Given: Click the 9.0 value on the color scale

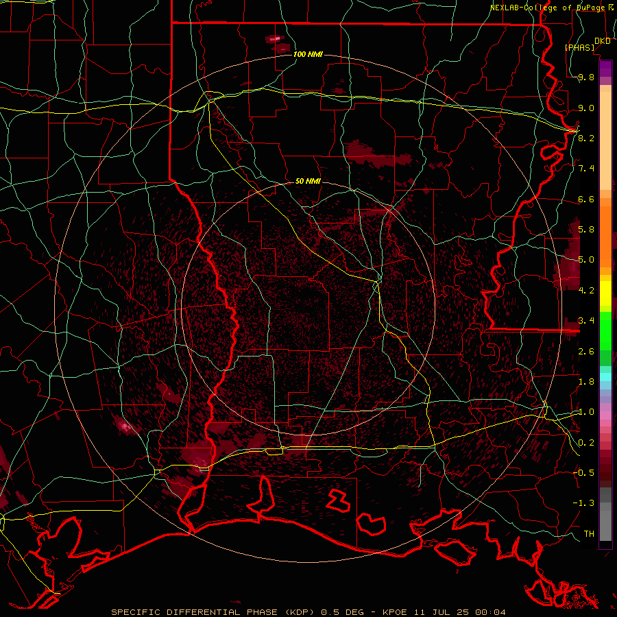Looking at the screenshot, I should point(586,108).
